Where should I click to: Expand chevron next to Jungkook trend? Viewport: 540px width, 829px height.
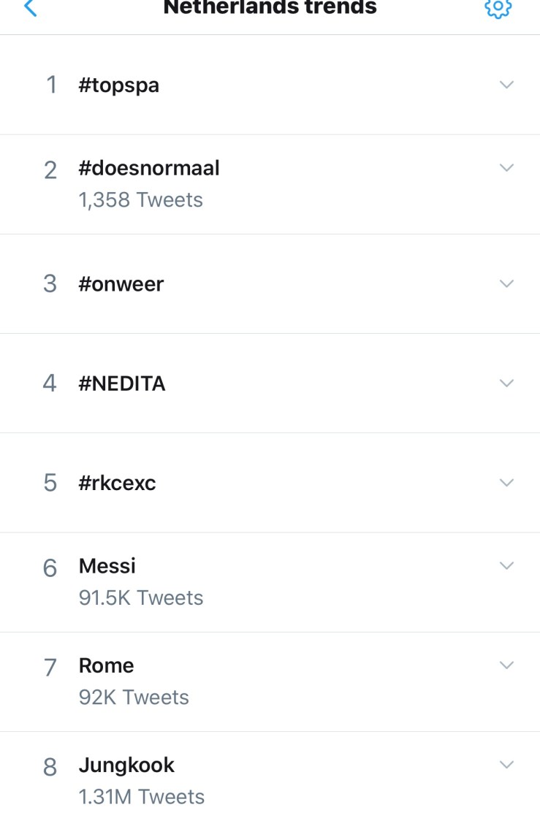[x=506, y=765]
